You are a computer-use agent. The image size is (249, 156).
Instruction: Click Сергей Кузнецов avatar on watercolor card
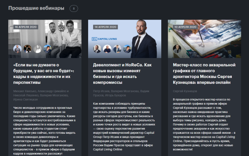click(x=177, y=49)
